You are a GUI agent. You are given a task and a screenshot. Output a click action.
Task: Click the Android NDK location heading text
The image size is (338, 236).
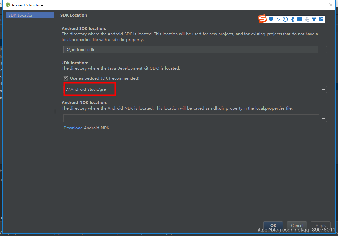84,103
